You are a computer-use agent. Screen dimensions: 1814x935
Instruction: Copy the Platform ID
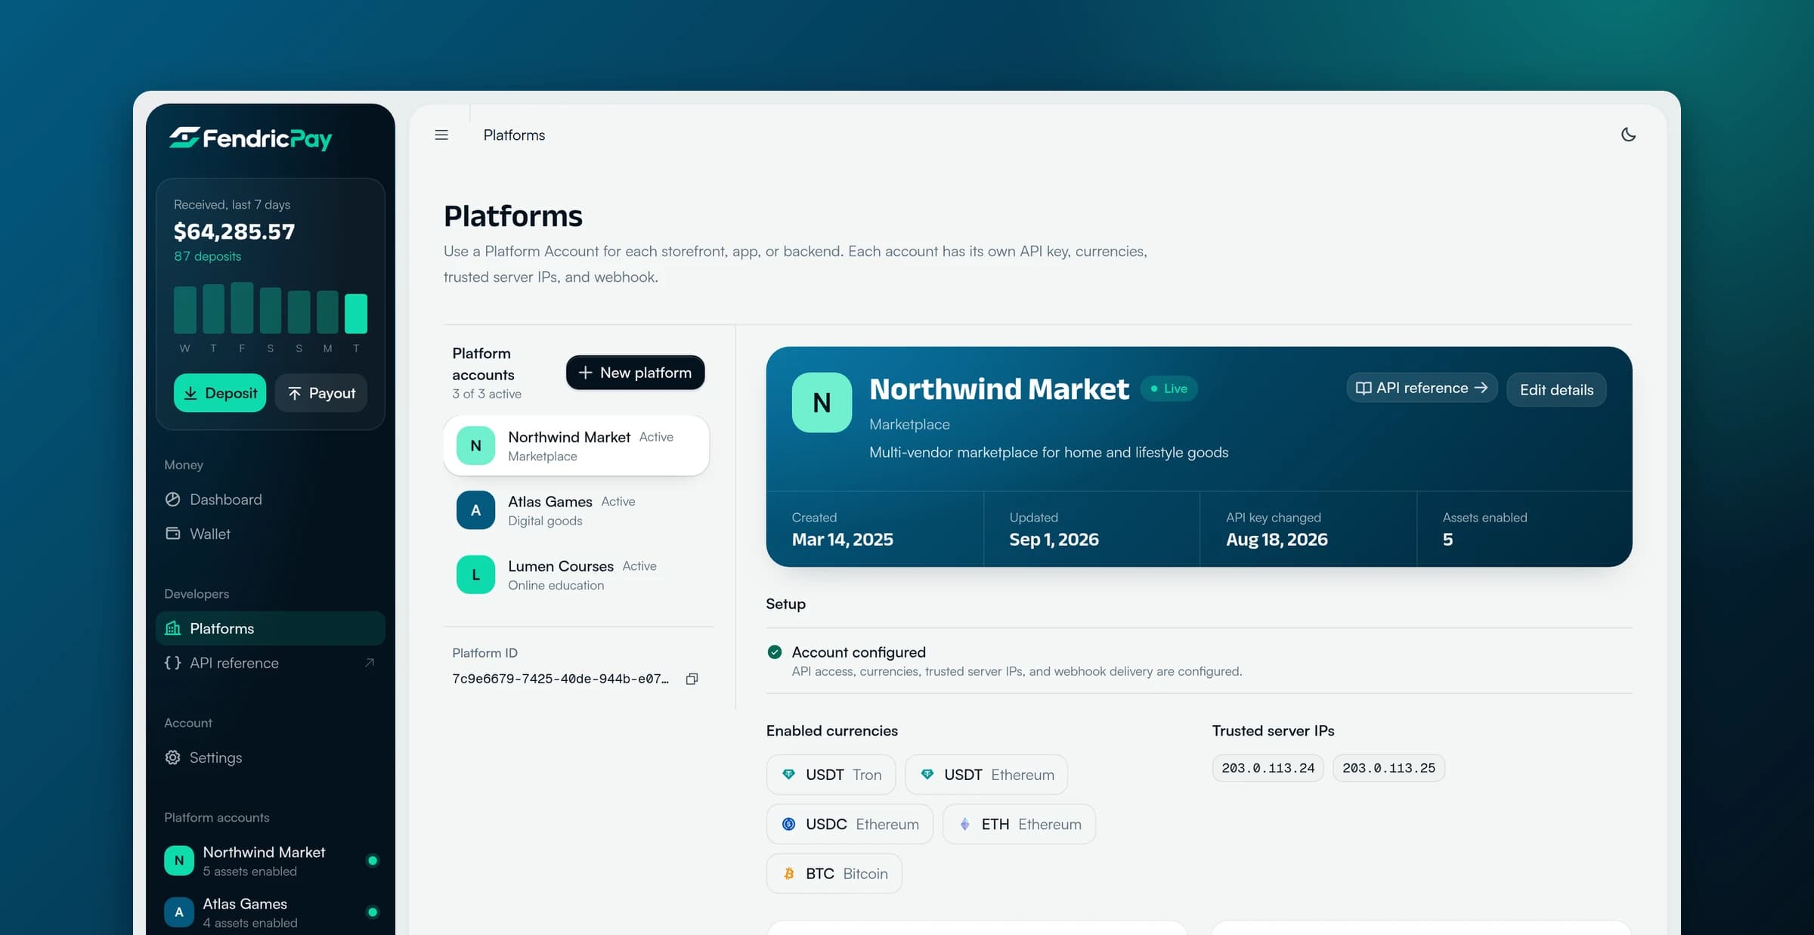click(x=692, y=679)
